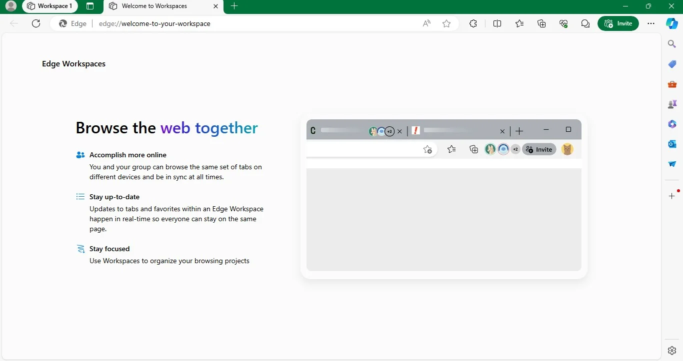Click the Browse the web together headline
The width and height of the screenshot is (683, 361).
(166, 128)
